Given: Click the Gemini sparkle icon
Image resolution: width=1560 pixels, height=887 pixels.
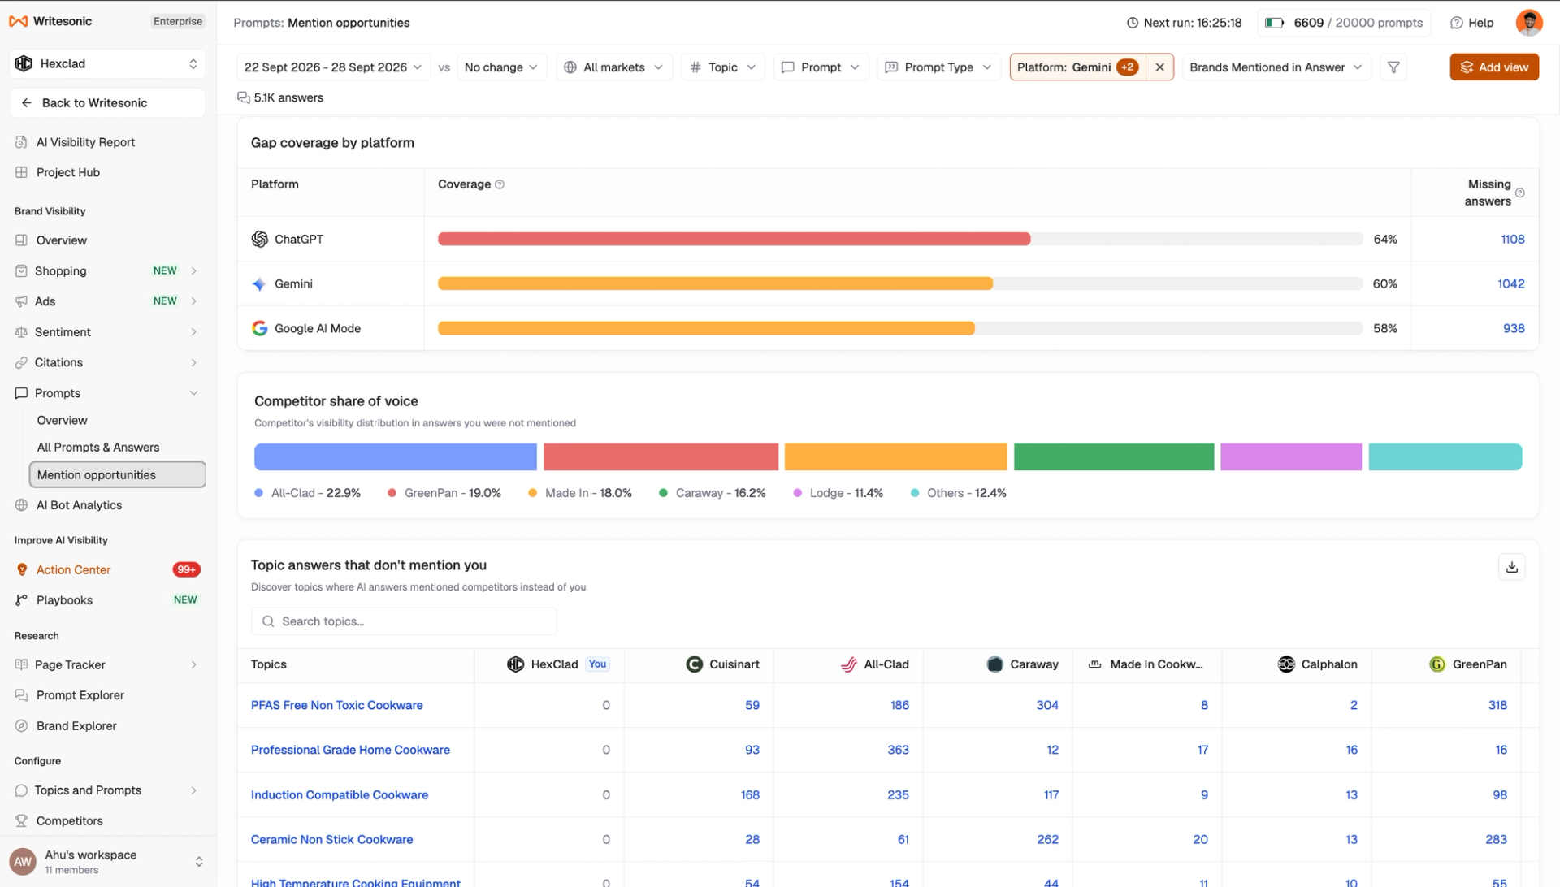Looking at the screenshot, I should pyautogui.click(x=259, y=283).
